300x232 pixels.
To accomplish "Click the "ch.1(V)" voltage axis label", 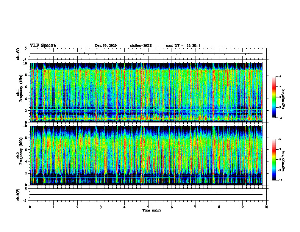I will tap(18, 54).
